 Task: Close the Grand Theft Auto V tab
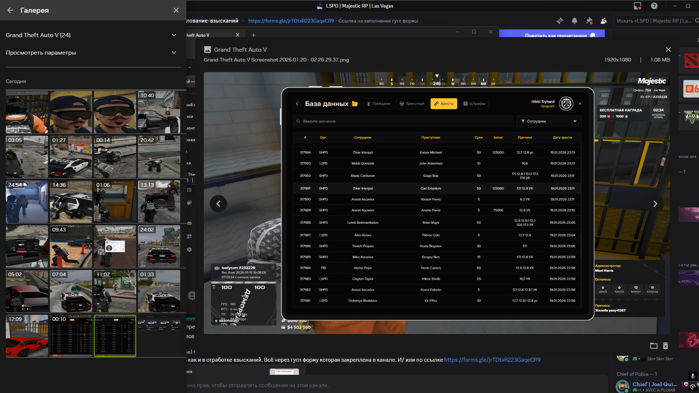click(237, 35)
